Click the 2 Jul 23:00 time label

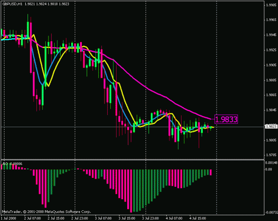[80, 218]
